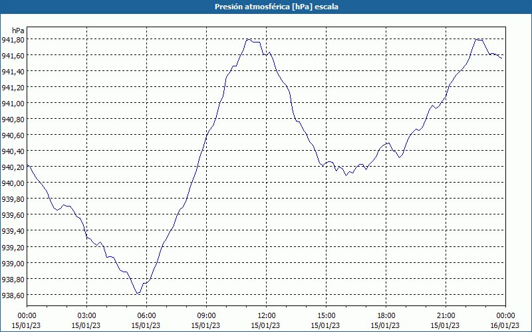
Task: Select the 16/01/23 date label
Action: click(505, 325)
